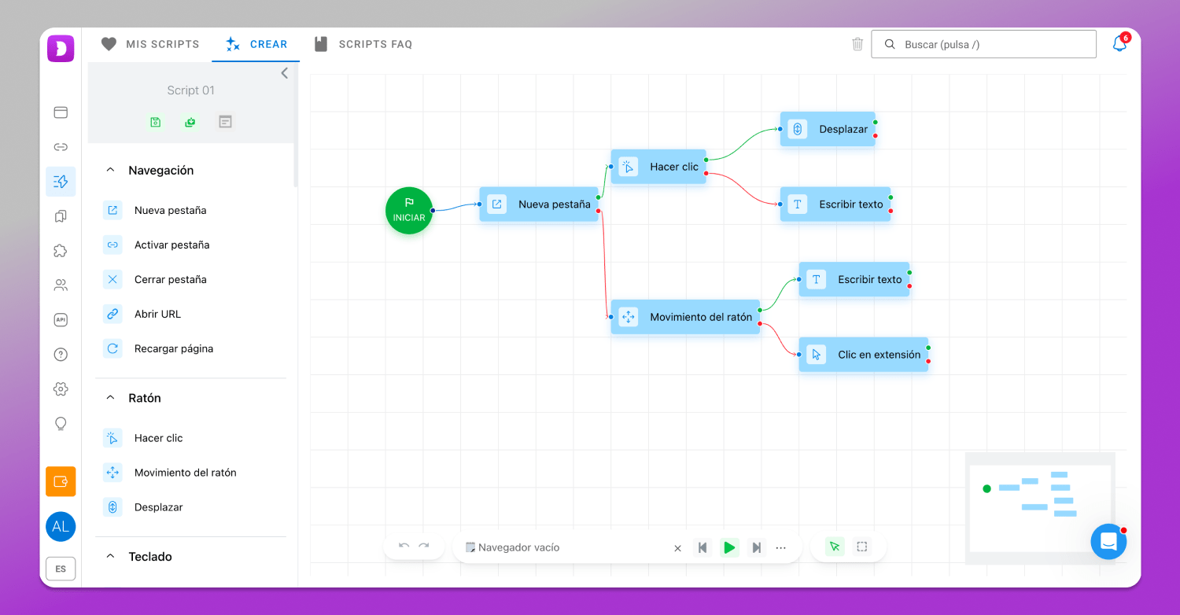Select the Hacer clic canvas node
Viewport: 1180px width, 615px height.
[x=658, y=167]
